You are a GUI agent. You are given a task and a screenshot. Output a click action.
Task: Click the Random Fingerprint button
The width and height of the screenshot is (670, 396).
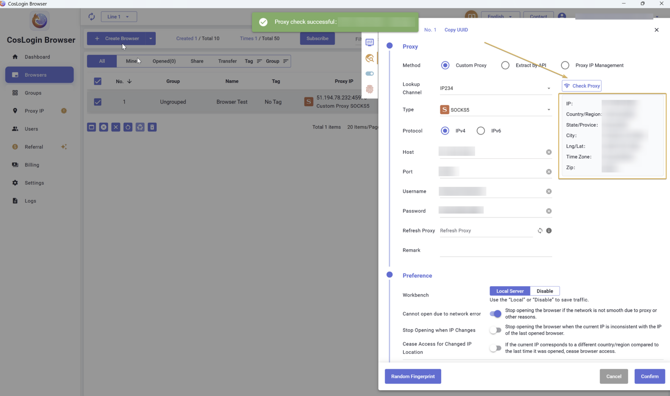tap(413, 376)
